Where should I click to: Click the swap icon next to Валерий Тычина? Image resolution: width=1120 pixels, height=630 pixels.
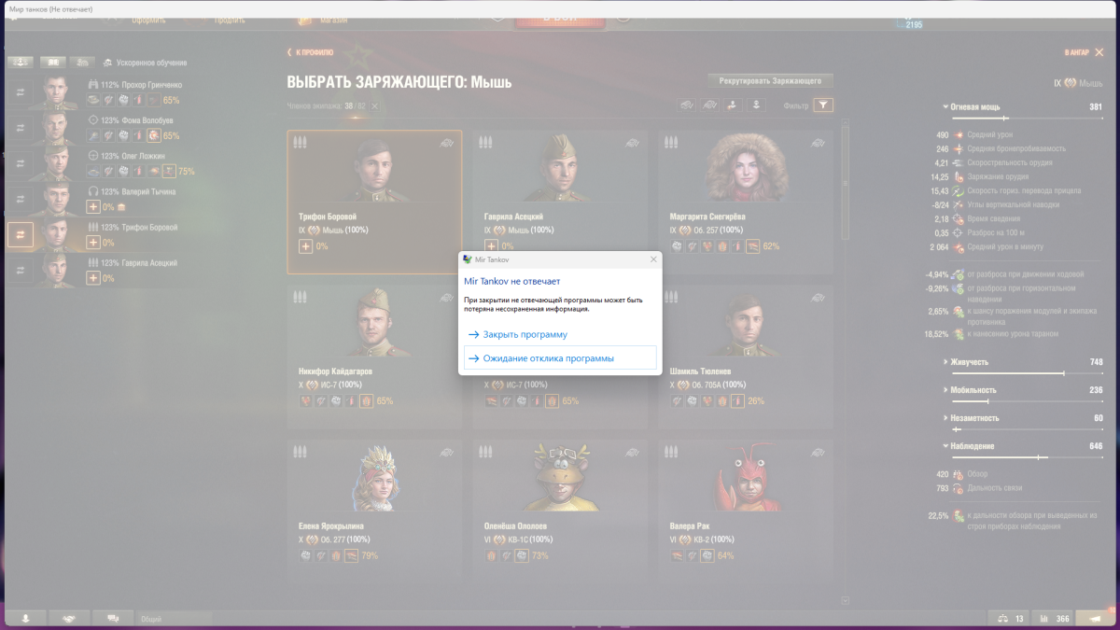[20, 198]
